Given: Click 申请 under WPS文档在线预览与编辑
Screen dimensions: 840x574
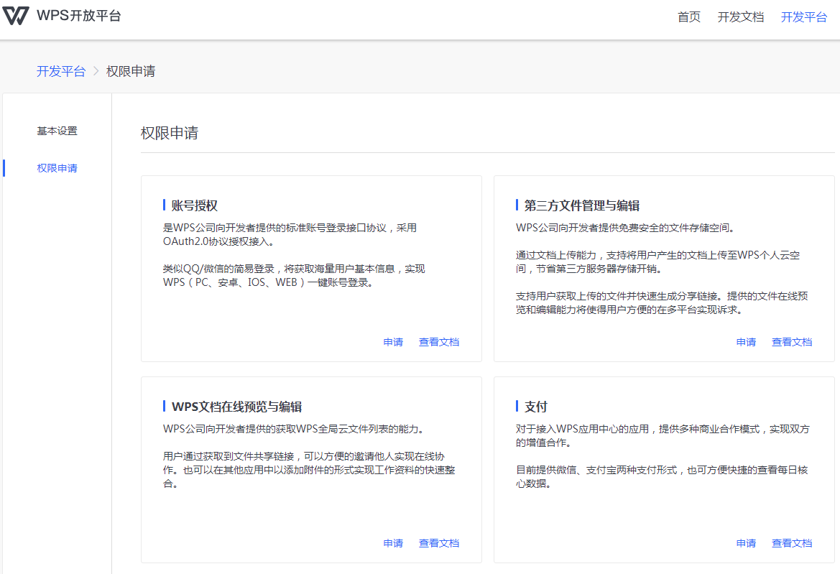Looking at the screenshot, I should coord(393,543).
